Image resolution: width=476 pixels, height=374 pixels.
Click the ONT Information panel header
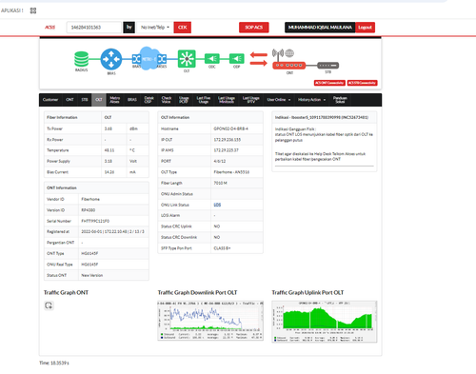pyautogui.click(x=96, y=187)
